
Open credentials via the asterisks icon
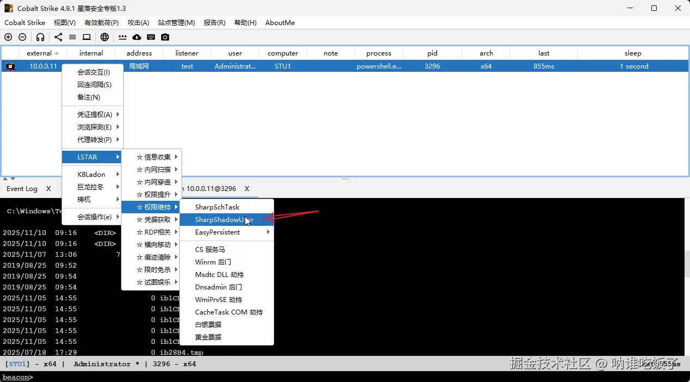(x=123, y=37)
